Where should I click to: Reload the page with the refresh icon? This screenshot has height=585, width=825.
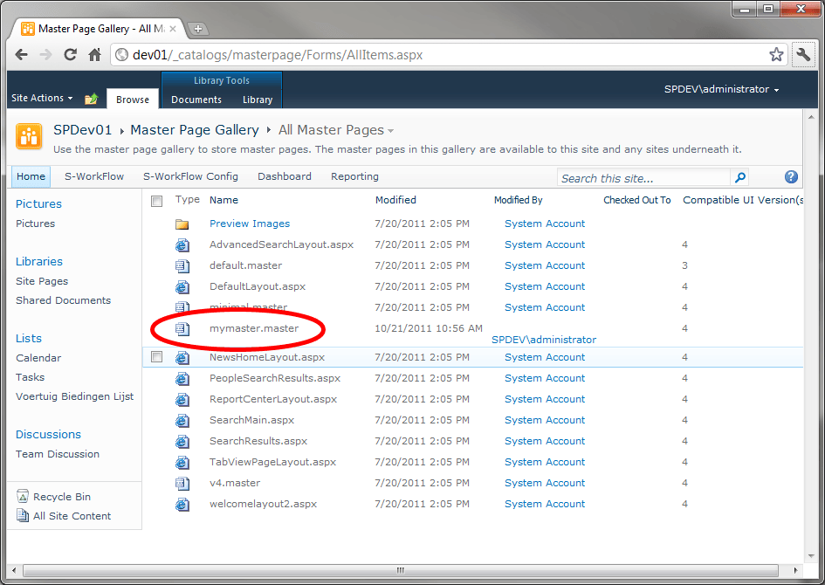point(70,54)
